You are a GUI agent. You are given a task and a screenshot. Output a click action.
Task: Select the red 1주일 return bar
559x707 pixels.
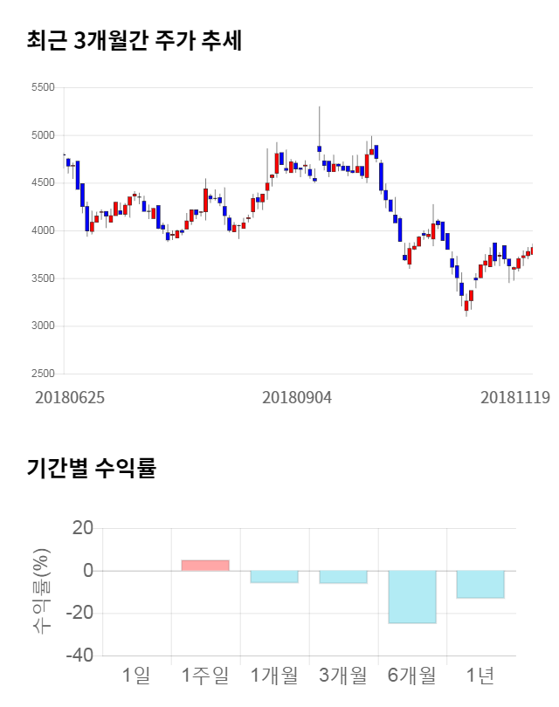205,566
